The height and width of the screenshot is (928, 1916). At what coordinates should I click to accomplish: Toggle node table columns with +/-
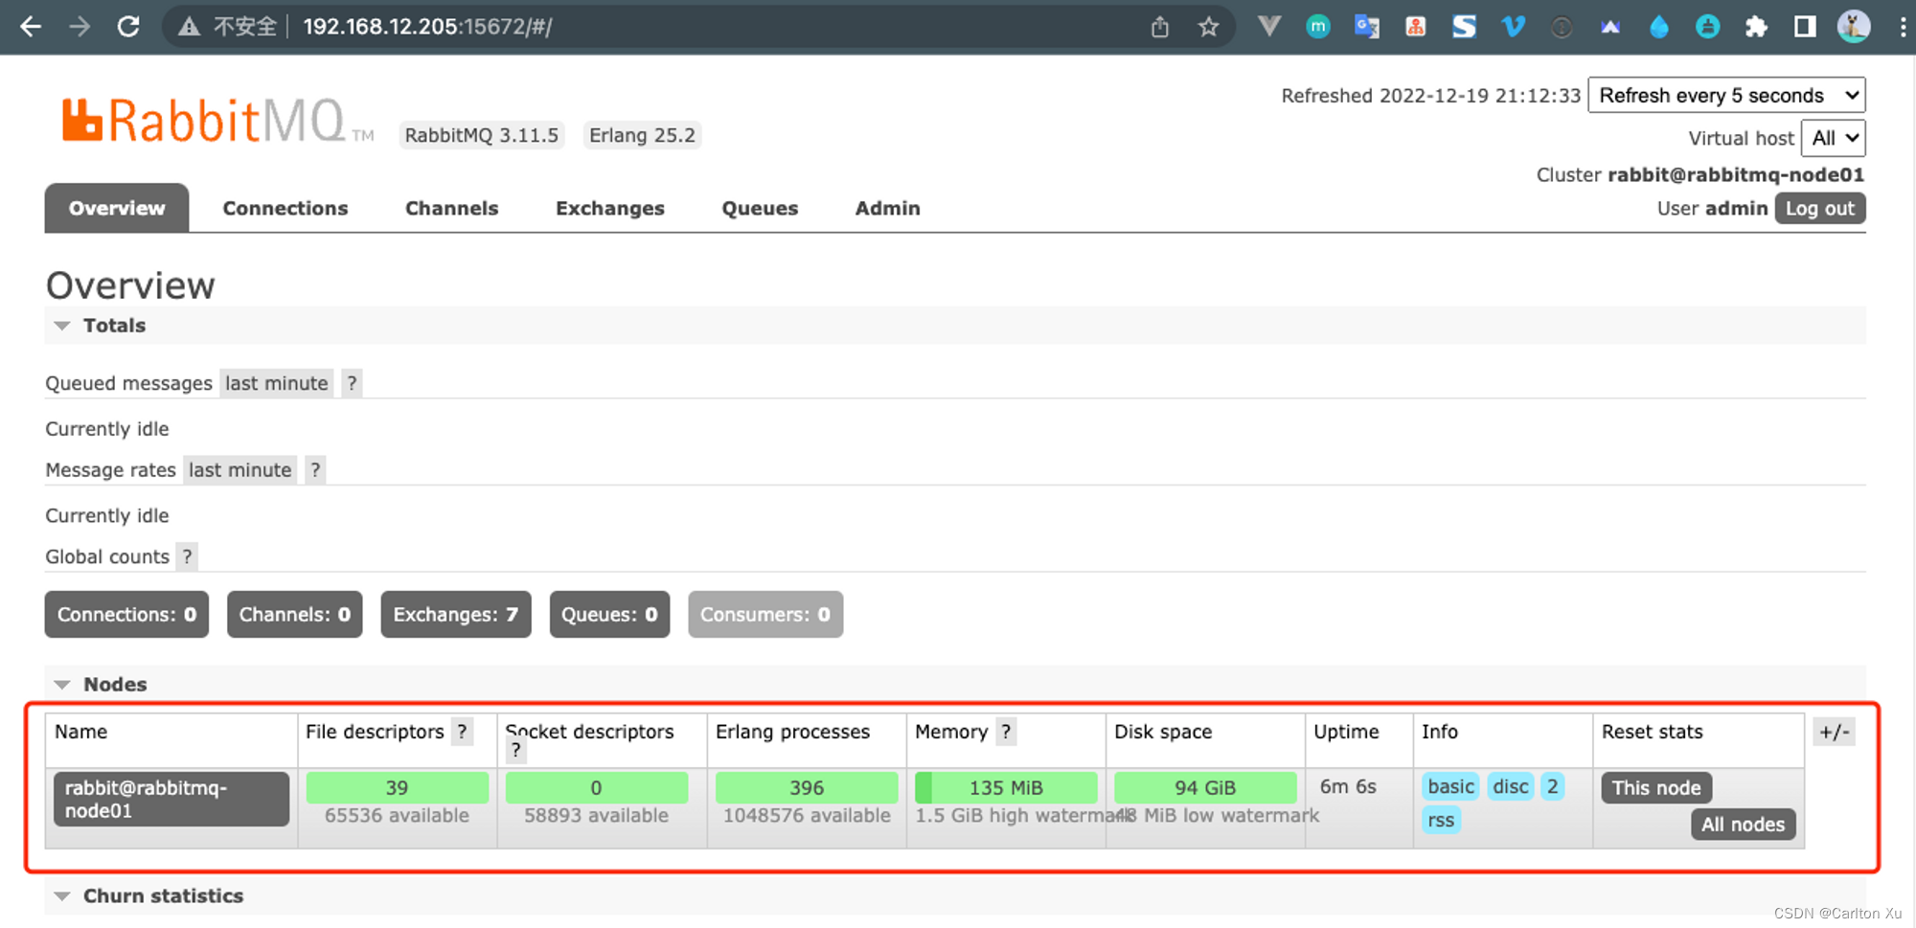coord(1835,733)
